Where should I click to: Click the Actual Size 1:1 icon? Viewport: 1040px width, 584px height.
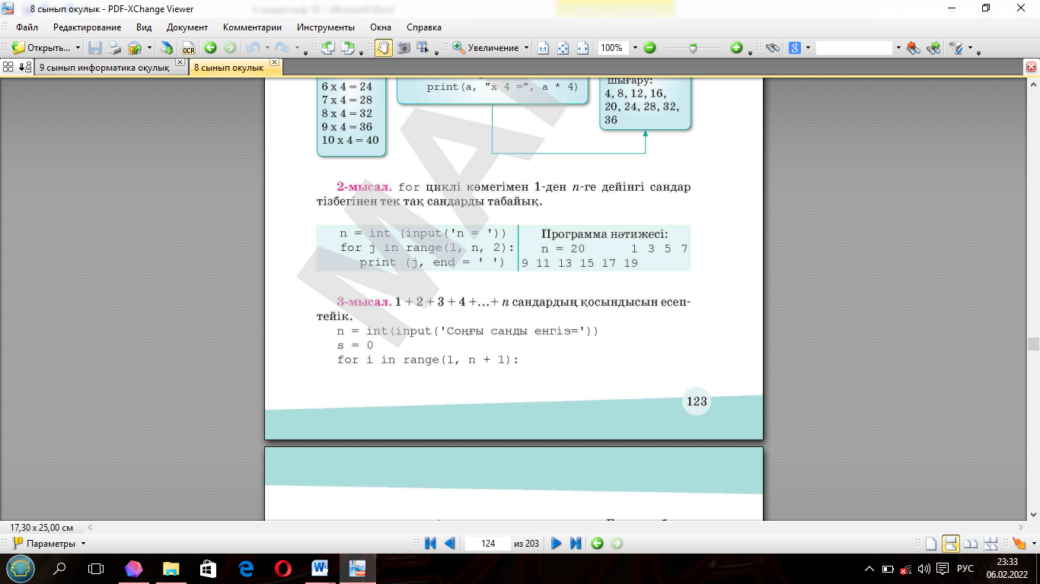544,48
